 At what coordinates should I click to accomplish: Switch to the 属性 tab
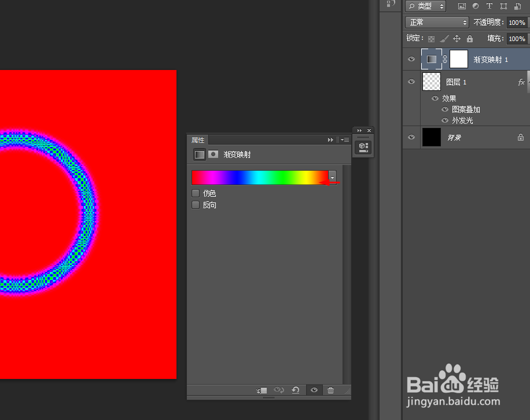coord(198,140)
